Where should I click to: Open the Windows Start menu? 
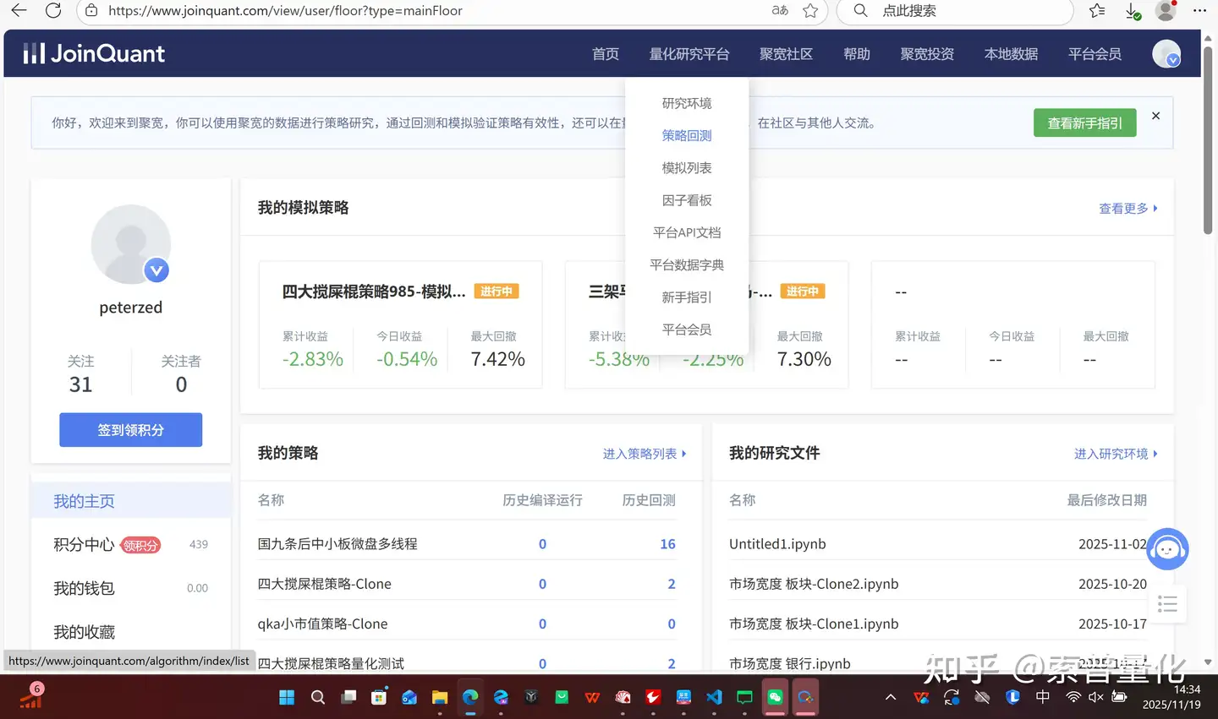(287, 697)
